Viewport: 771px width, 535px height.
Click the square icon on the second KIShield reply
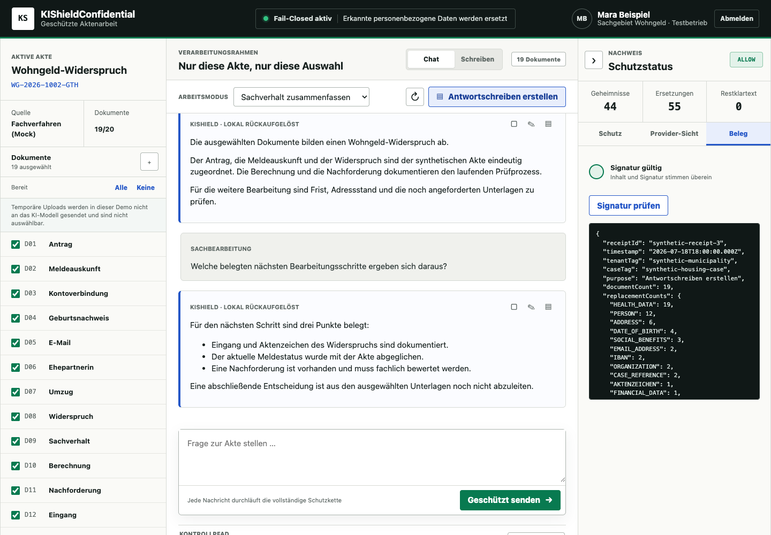tap(514, 307)
